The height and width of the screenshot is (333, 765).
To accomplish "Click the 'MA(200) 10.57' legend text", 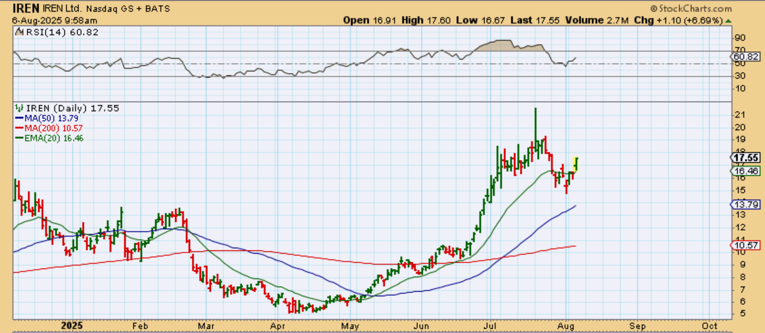I will 53,128.
